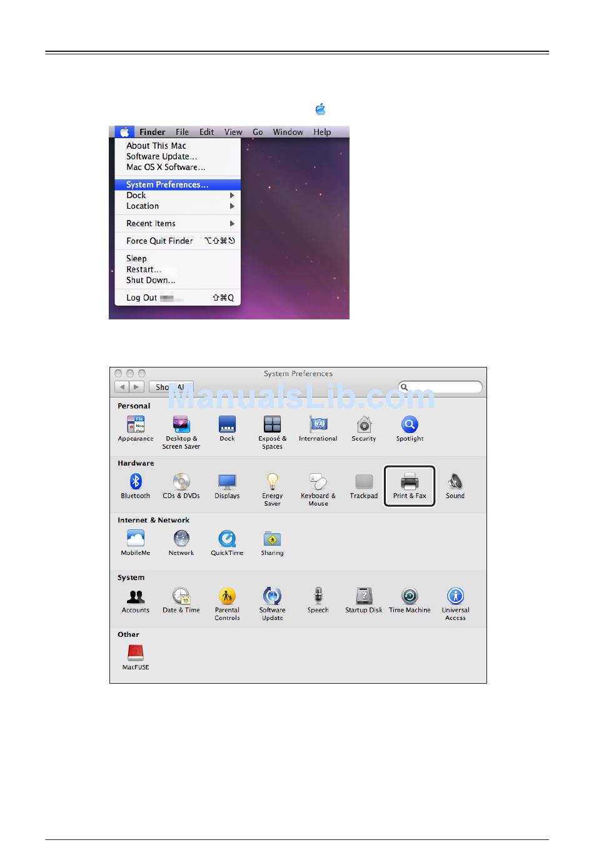
Task: Open the File menu in menu bar
Action: point(182,132)
